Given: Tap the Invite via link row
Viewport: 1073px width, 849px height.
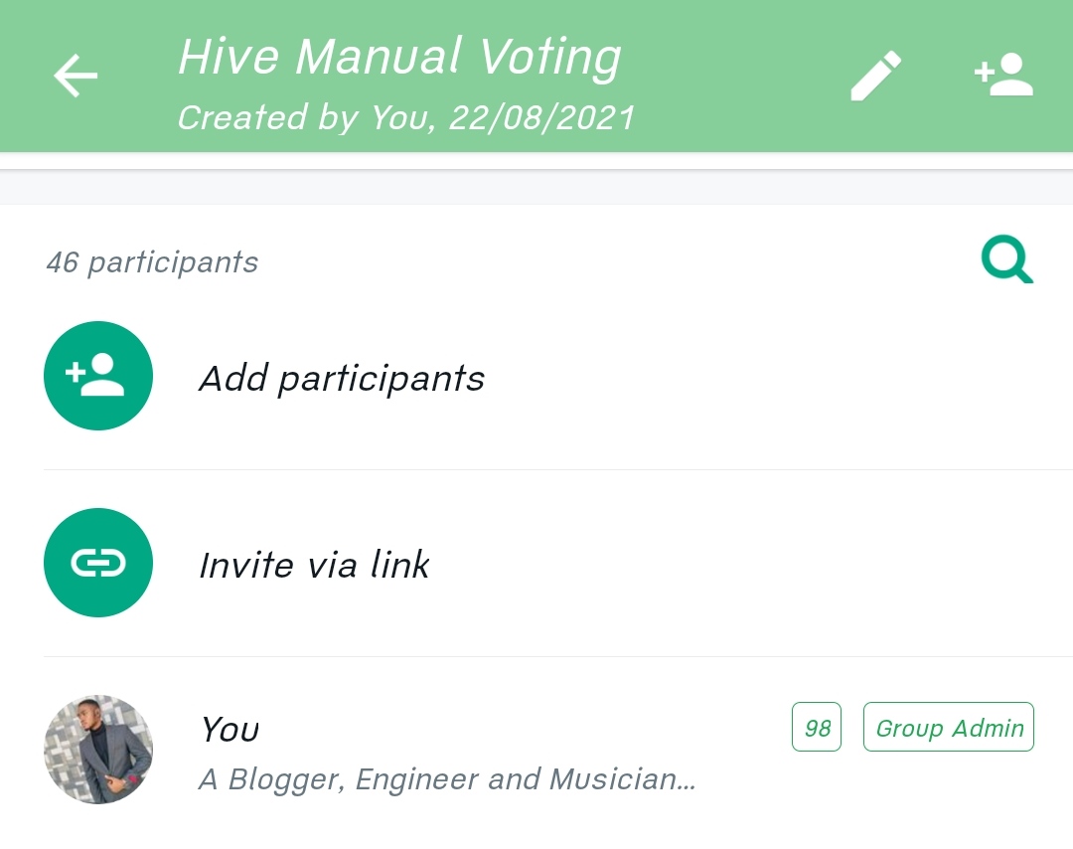Looking at the screenshot, I should click(x=536, y=564).
